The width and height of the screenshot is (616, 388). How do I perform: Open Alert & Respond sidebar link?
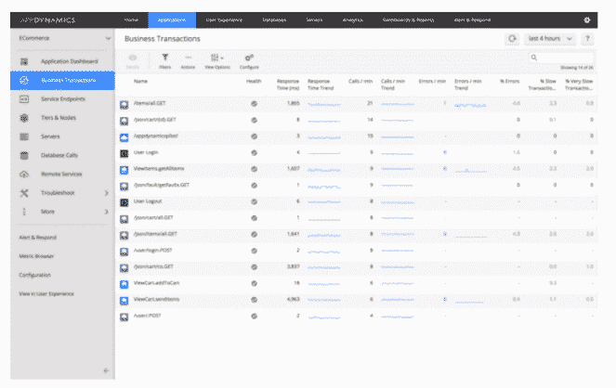pos(38,238)
